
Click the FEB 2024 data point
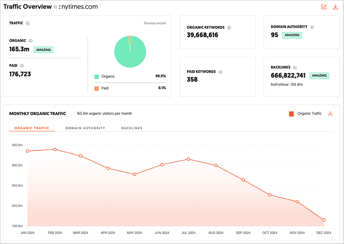pos(55,149)
